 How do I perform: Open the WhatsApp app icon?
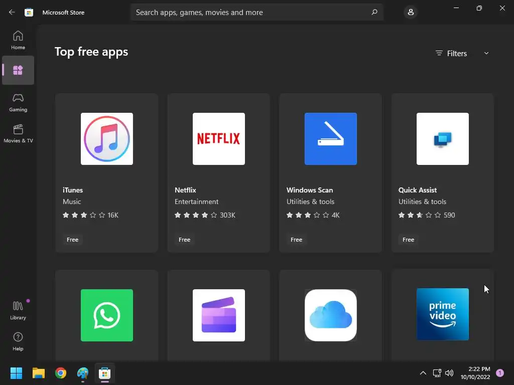point(107,315)
